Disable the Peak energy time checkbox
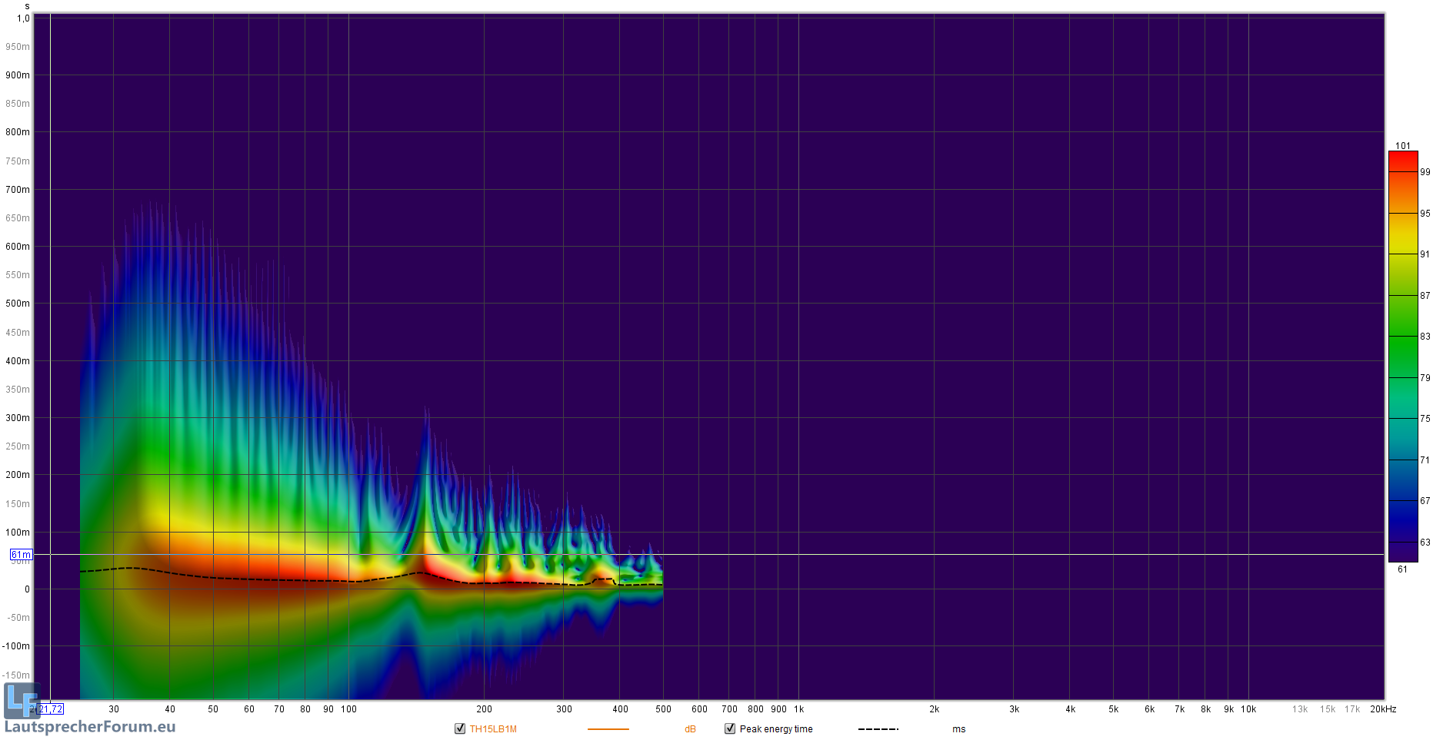Image resolution: width=1443 pixels, height=740 pixels. coord(730,728)
